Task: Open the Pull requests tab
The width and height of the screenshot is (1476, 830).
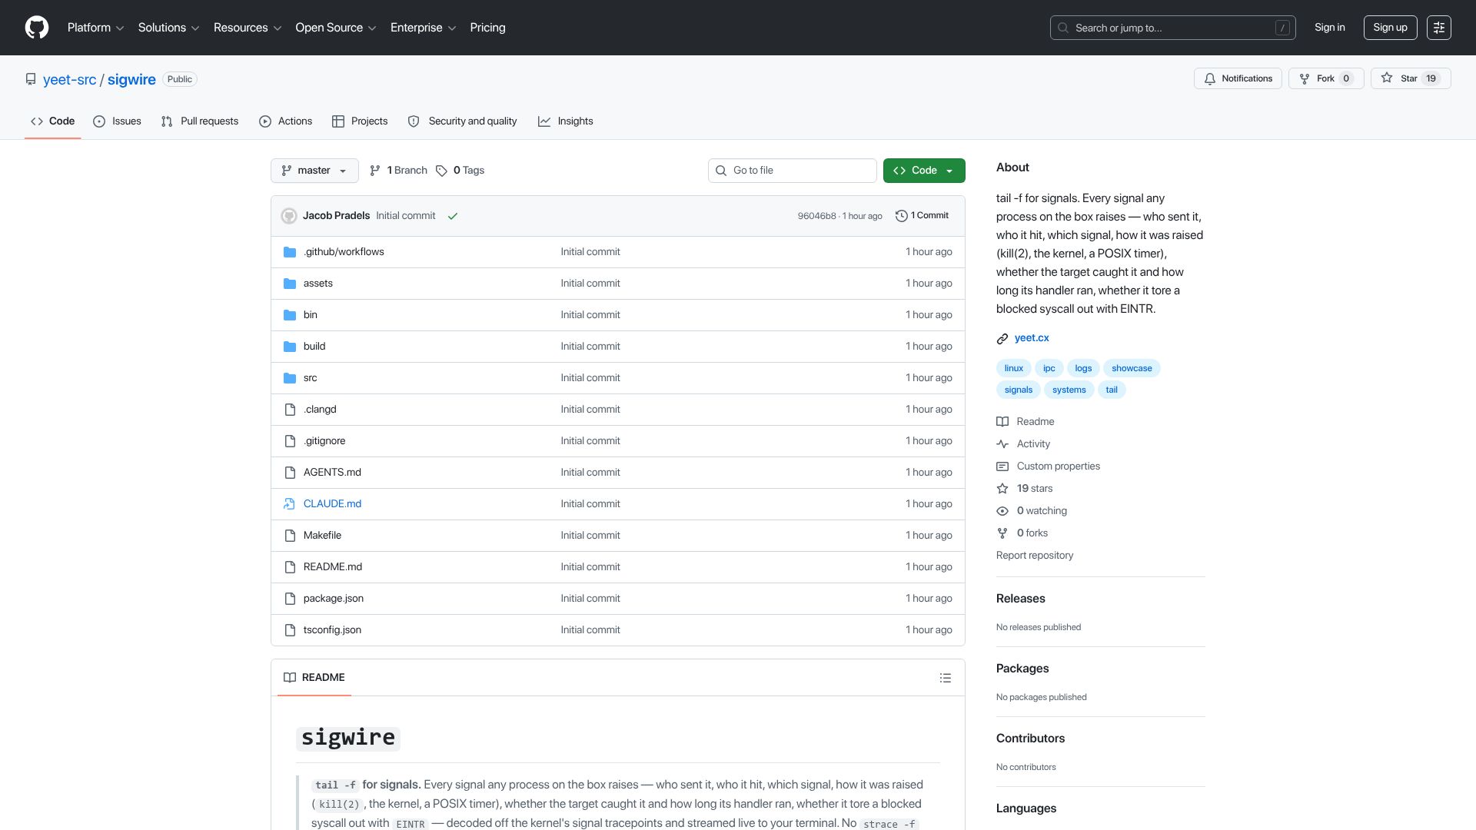Action: 200,121
